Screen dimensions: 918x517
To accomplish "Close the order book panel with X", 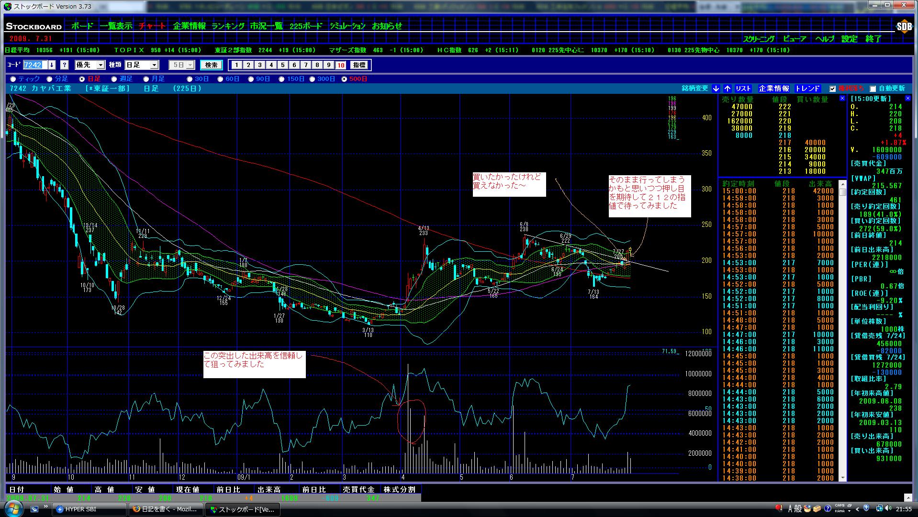I will 842,98.
